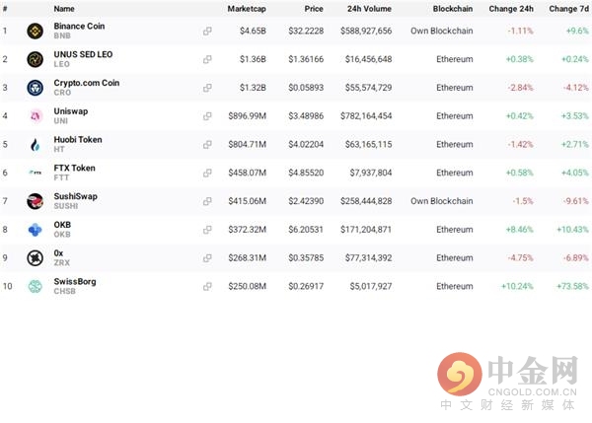
Task: Sort by the # rank column header
Action: coord(5,9)
